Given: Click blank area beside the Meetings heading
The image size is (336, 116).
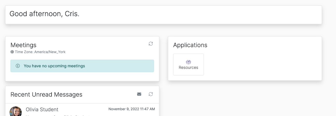Looking at the screenshot, I should click(x=92, y=45).
